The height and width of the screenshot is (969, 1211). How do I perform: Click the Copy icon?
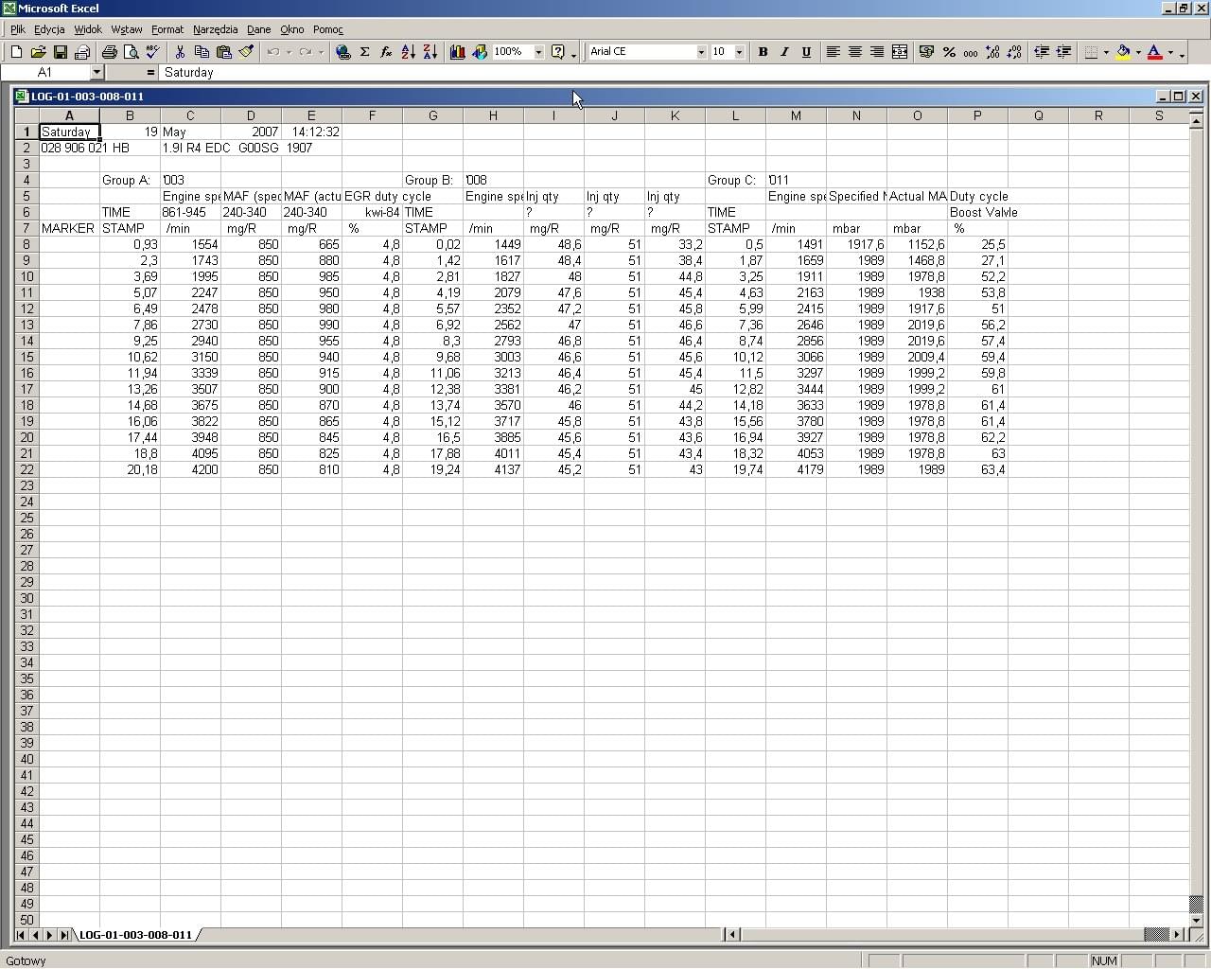pos(202,52)
